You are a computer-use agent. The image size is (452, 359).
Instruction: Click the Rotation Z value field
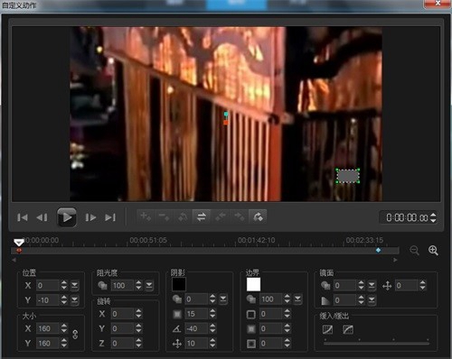[x=122, y=343]
